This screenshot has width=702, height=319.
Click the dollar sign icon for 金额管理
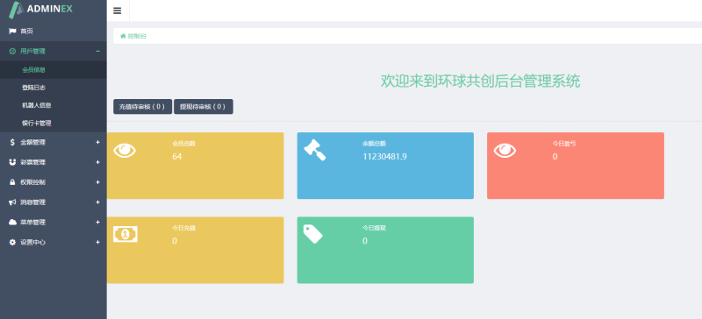click(12, 142)
